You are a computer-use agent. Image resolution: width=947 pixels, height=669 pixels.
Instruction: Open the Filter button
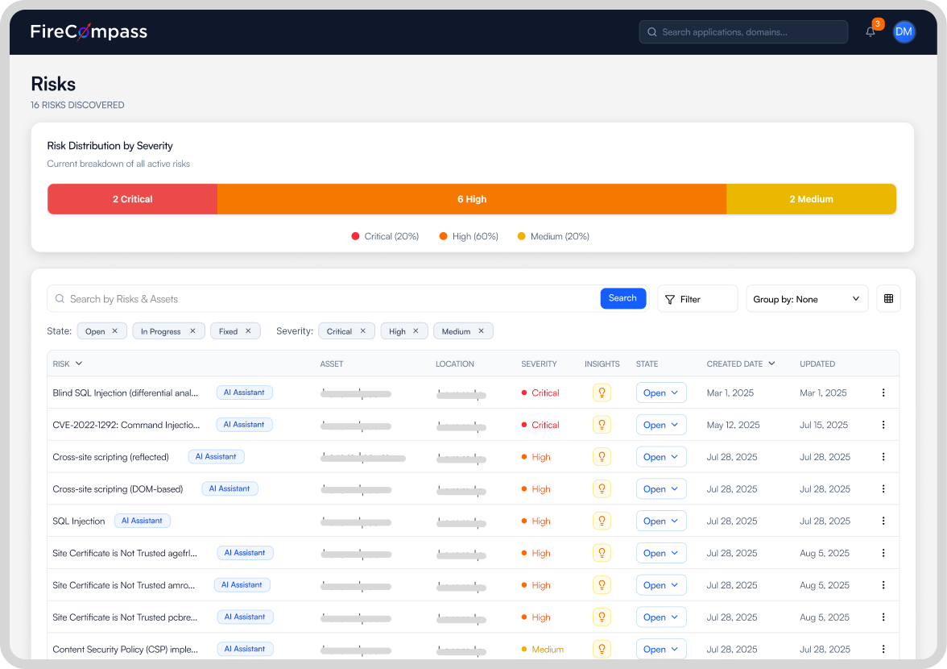point(697,299)
